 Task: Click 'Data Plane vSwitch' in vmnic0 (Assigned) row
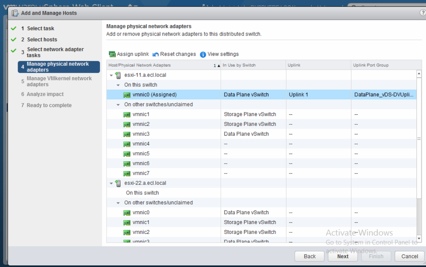coord(246,95)
